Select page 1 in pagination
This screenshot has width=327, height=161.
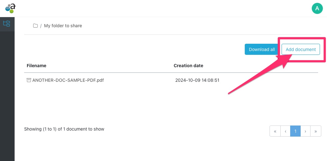295,131
